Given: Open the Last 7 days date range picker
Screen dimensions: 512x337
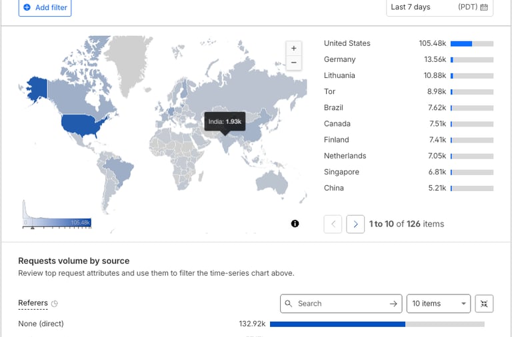Looking at the screenshot, I should [x=439, y=7].
